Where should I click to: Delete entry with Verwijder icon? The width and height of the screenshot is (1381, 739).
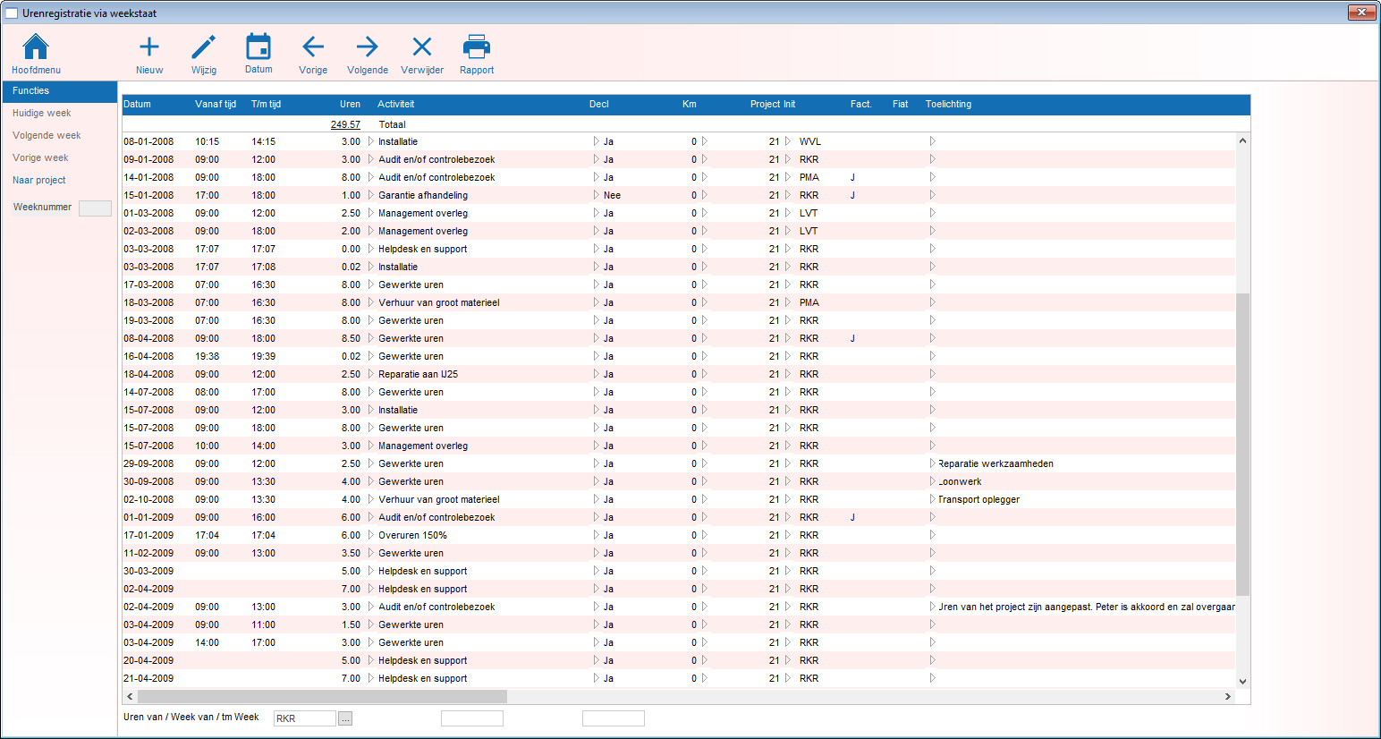click(x=422, y=47)
